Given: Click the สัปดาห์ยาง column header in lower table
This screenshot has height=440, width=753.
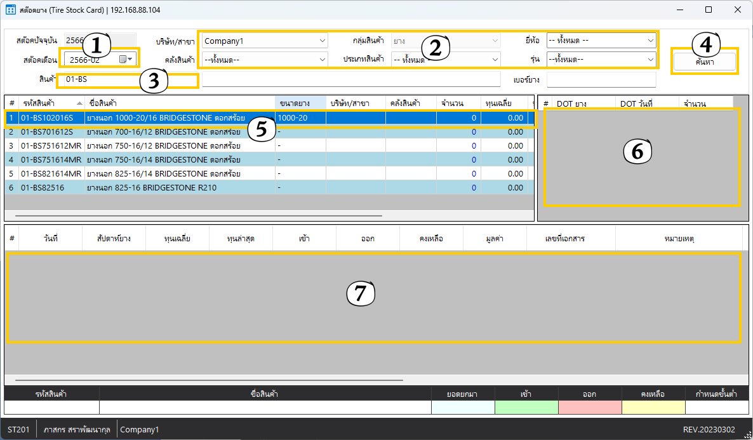Looking at the screenshot, I should point(114,239).
